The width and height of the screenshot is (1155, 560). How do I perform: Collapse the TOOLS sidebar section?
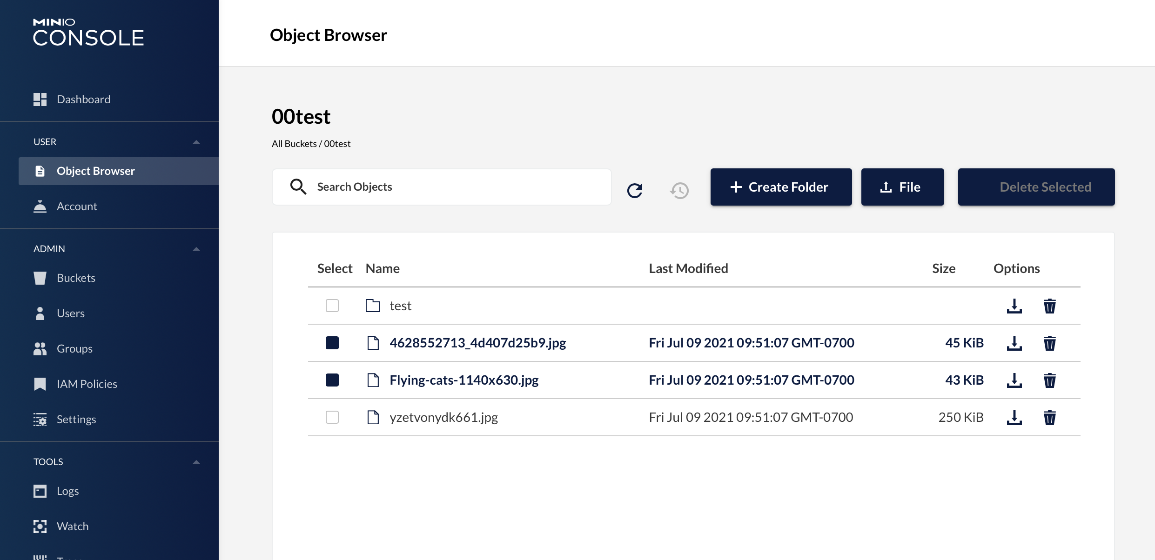point(196,462)
